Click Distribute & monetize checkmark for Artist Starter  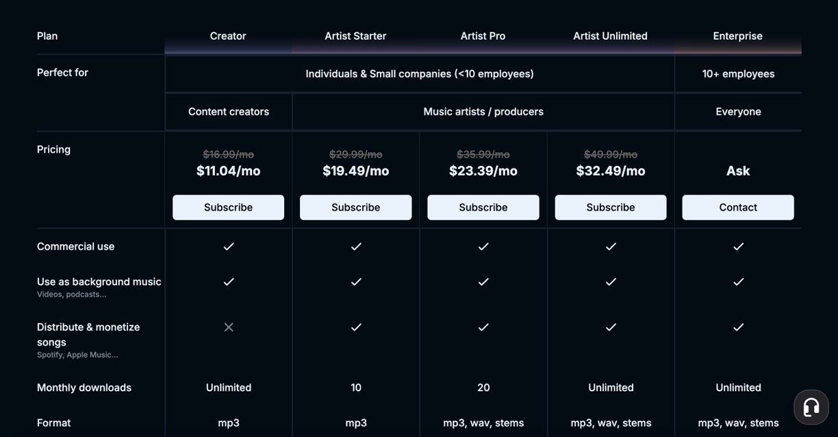[356, 327]
